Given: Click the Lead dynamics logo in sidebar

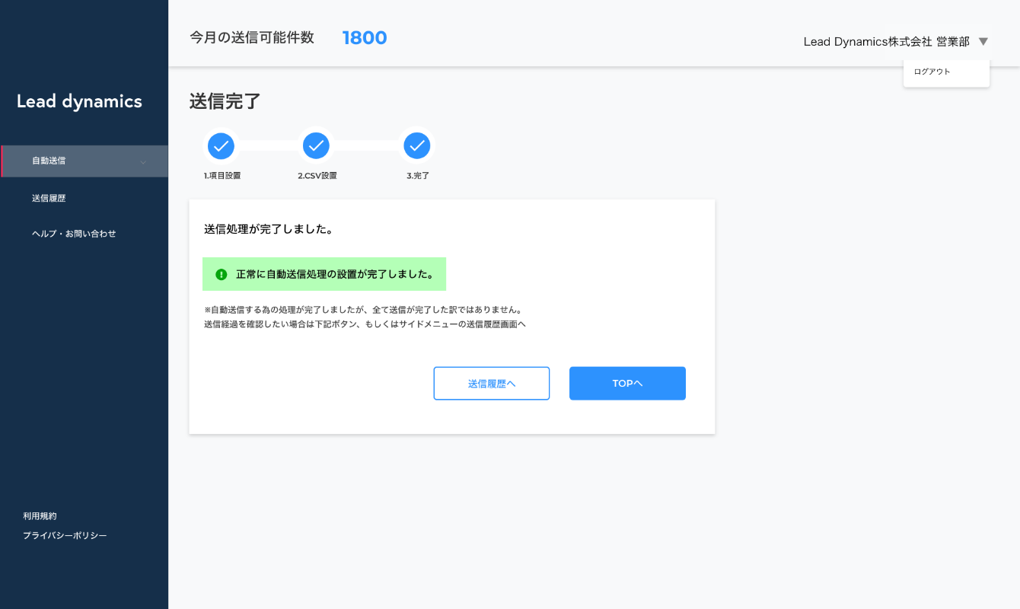Looking at the screenshot, I should click(79, 101).
